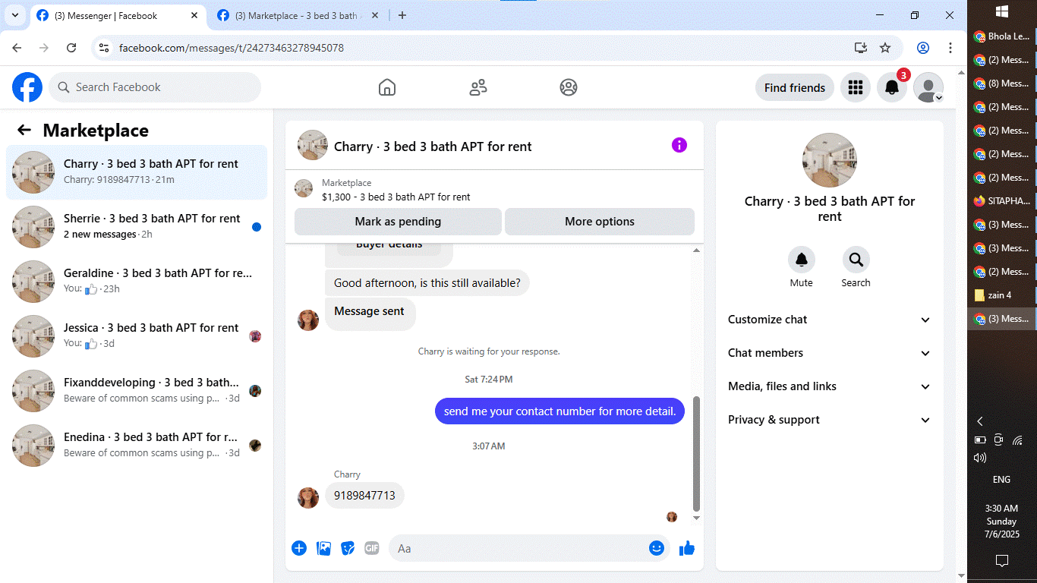Go to the Home feed icon

tap(387, 87)
